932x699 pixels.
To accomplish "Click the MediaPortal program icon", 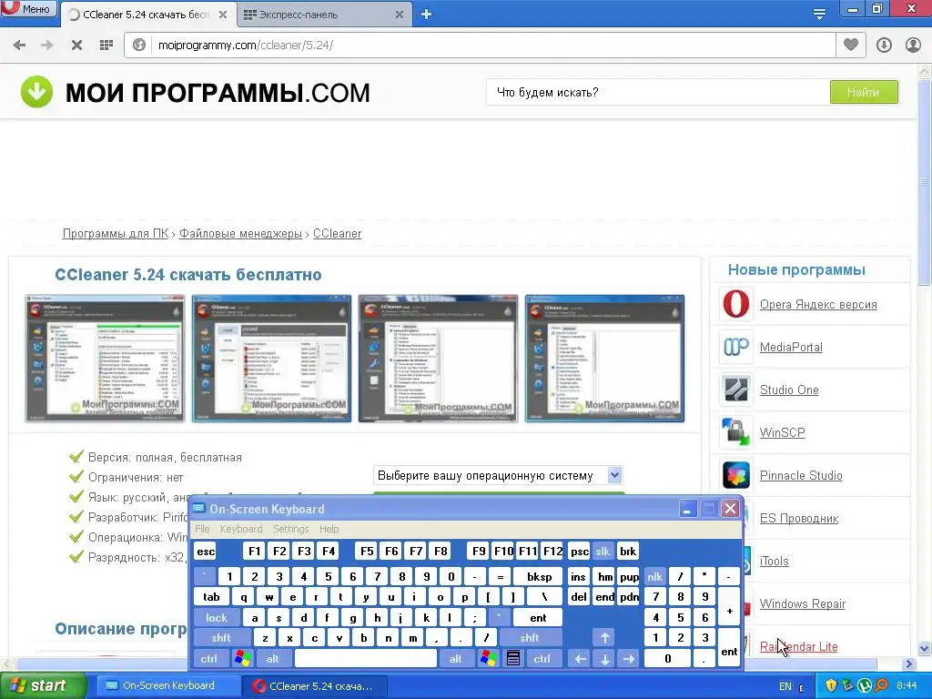I will (x=735, y=347).
